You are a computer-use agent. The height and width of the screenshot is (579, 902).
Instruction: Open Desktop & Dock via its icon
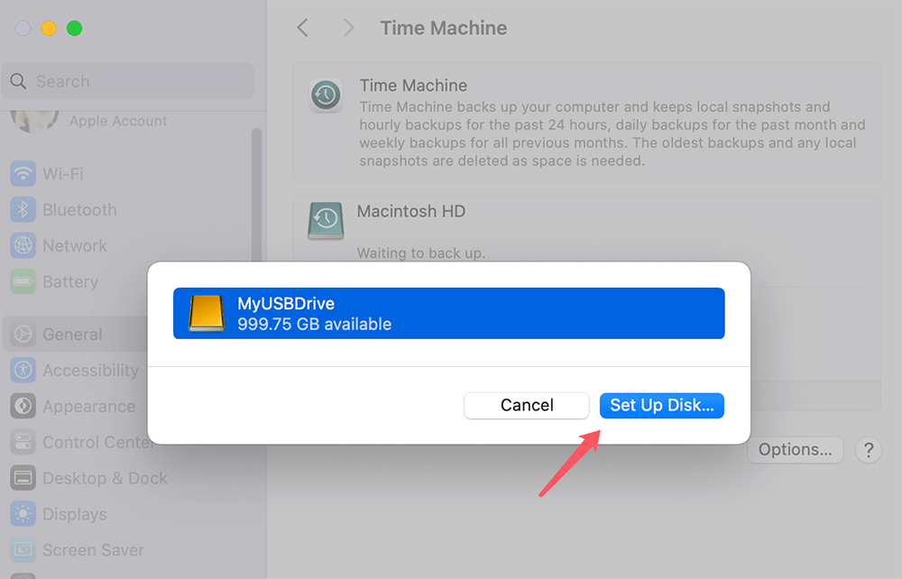[21, 478]
